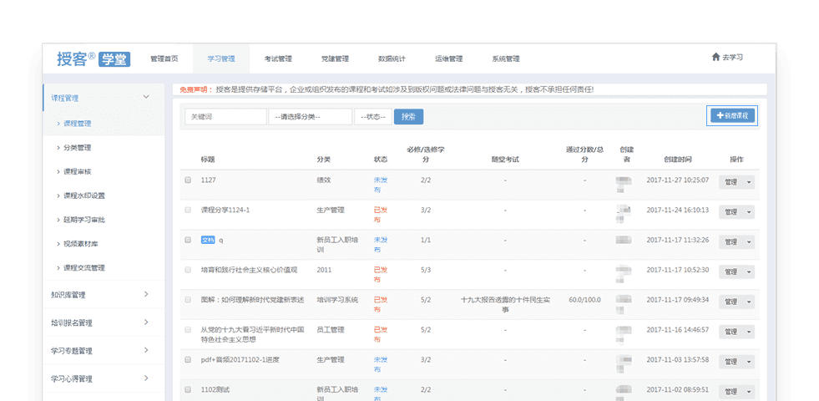819x401 pixels.
Task: Open 视频素材库 in the sidebar
Action: pos(80,244)
